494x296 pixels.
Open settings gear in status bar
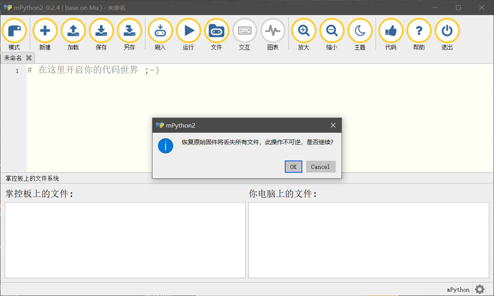(x=480, y=289)
